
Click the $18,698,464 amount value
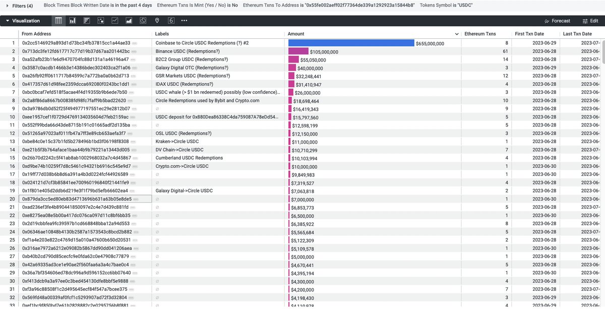click(305, 101)
